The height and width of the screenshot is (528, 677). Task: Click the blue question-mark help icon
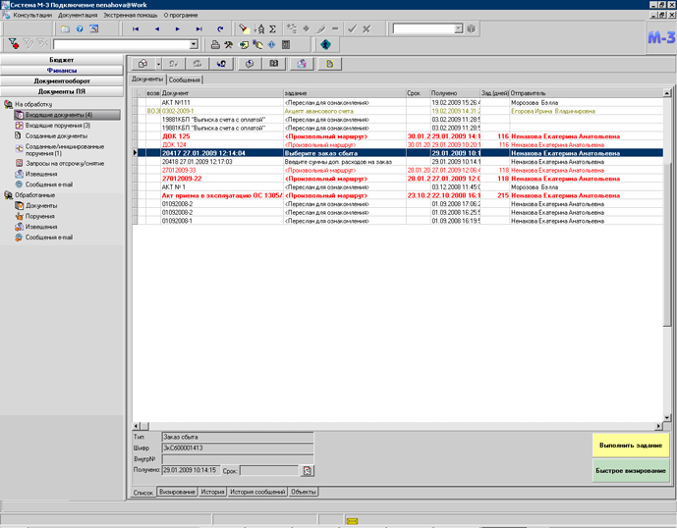coord(80,28)
